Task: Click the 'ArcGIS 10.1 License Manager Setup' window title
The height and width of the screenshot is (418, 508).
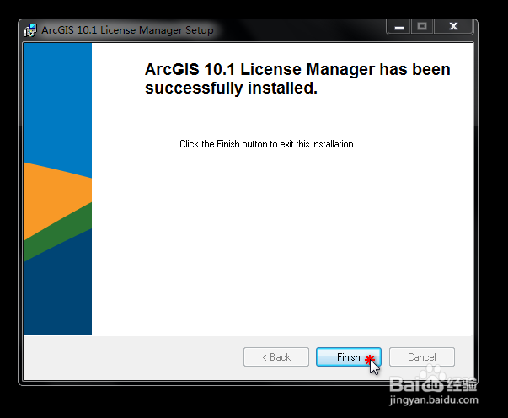Action: click(127, 30)
